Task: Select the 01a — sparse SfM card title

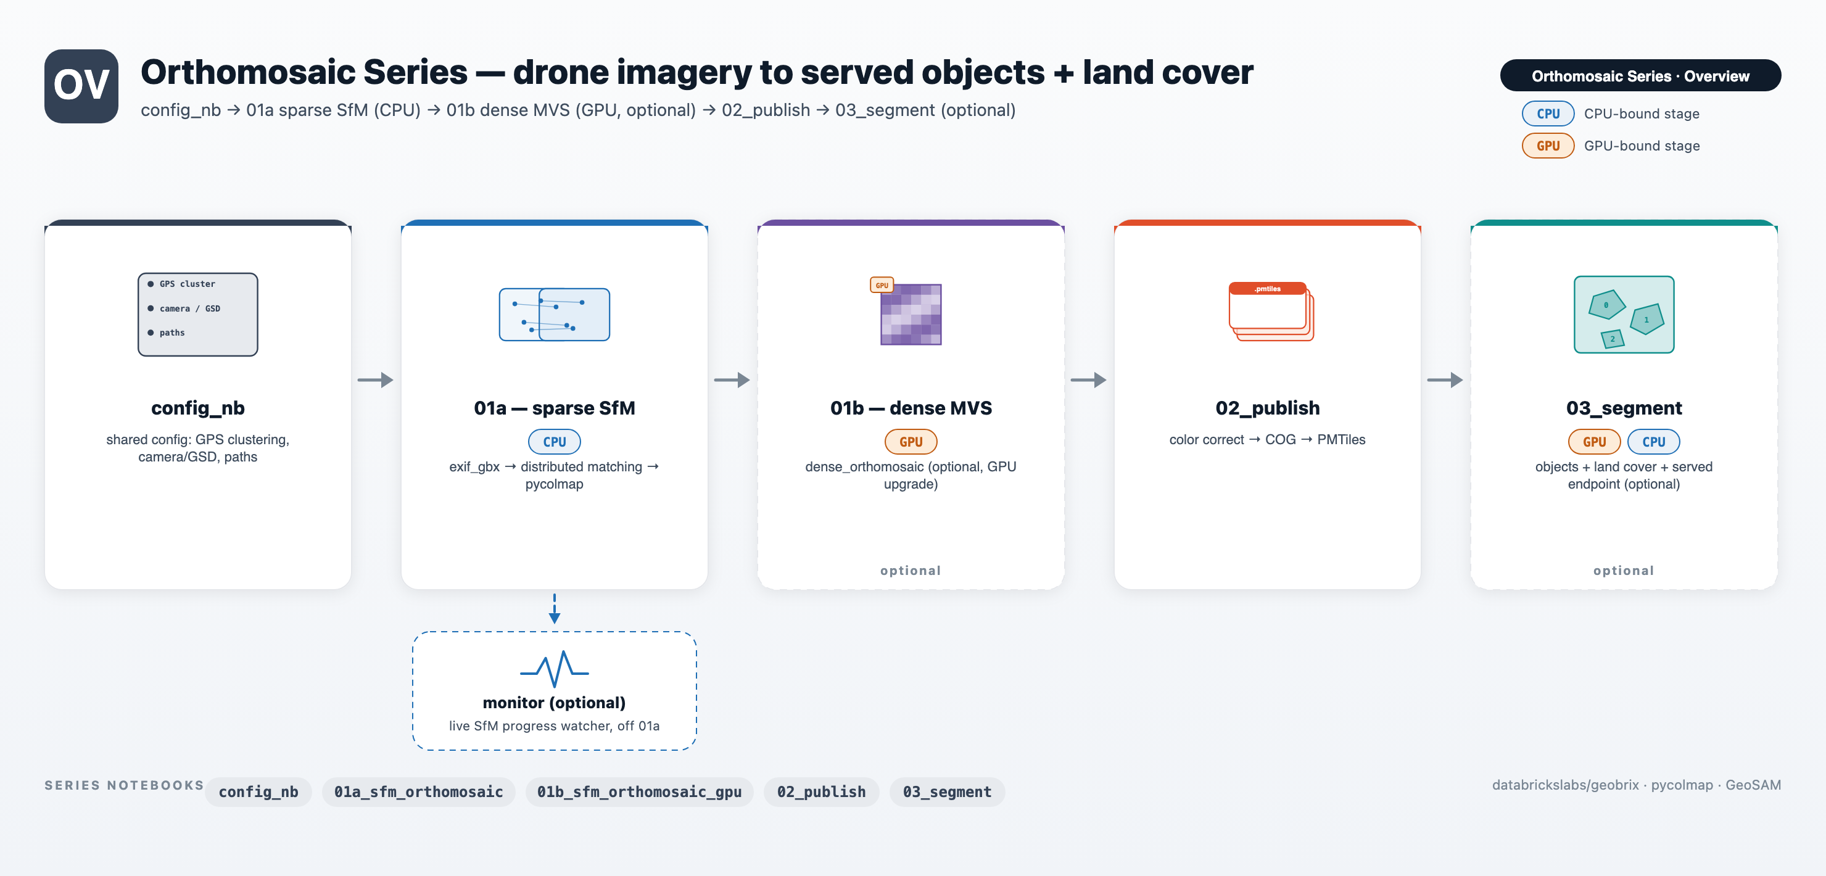Action: tap(555, 408)
